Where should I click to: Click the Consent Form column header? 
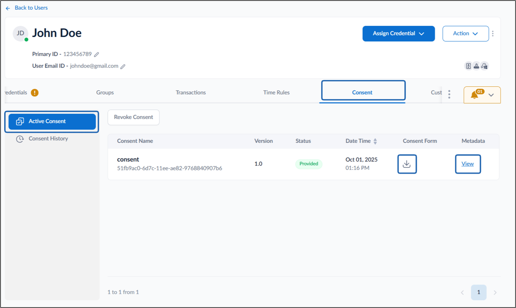[420, 141]
